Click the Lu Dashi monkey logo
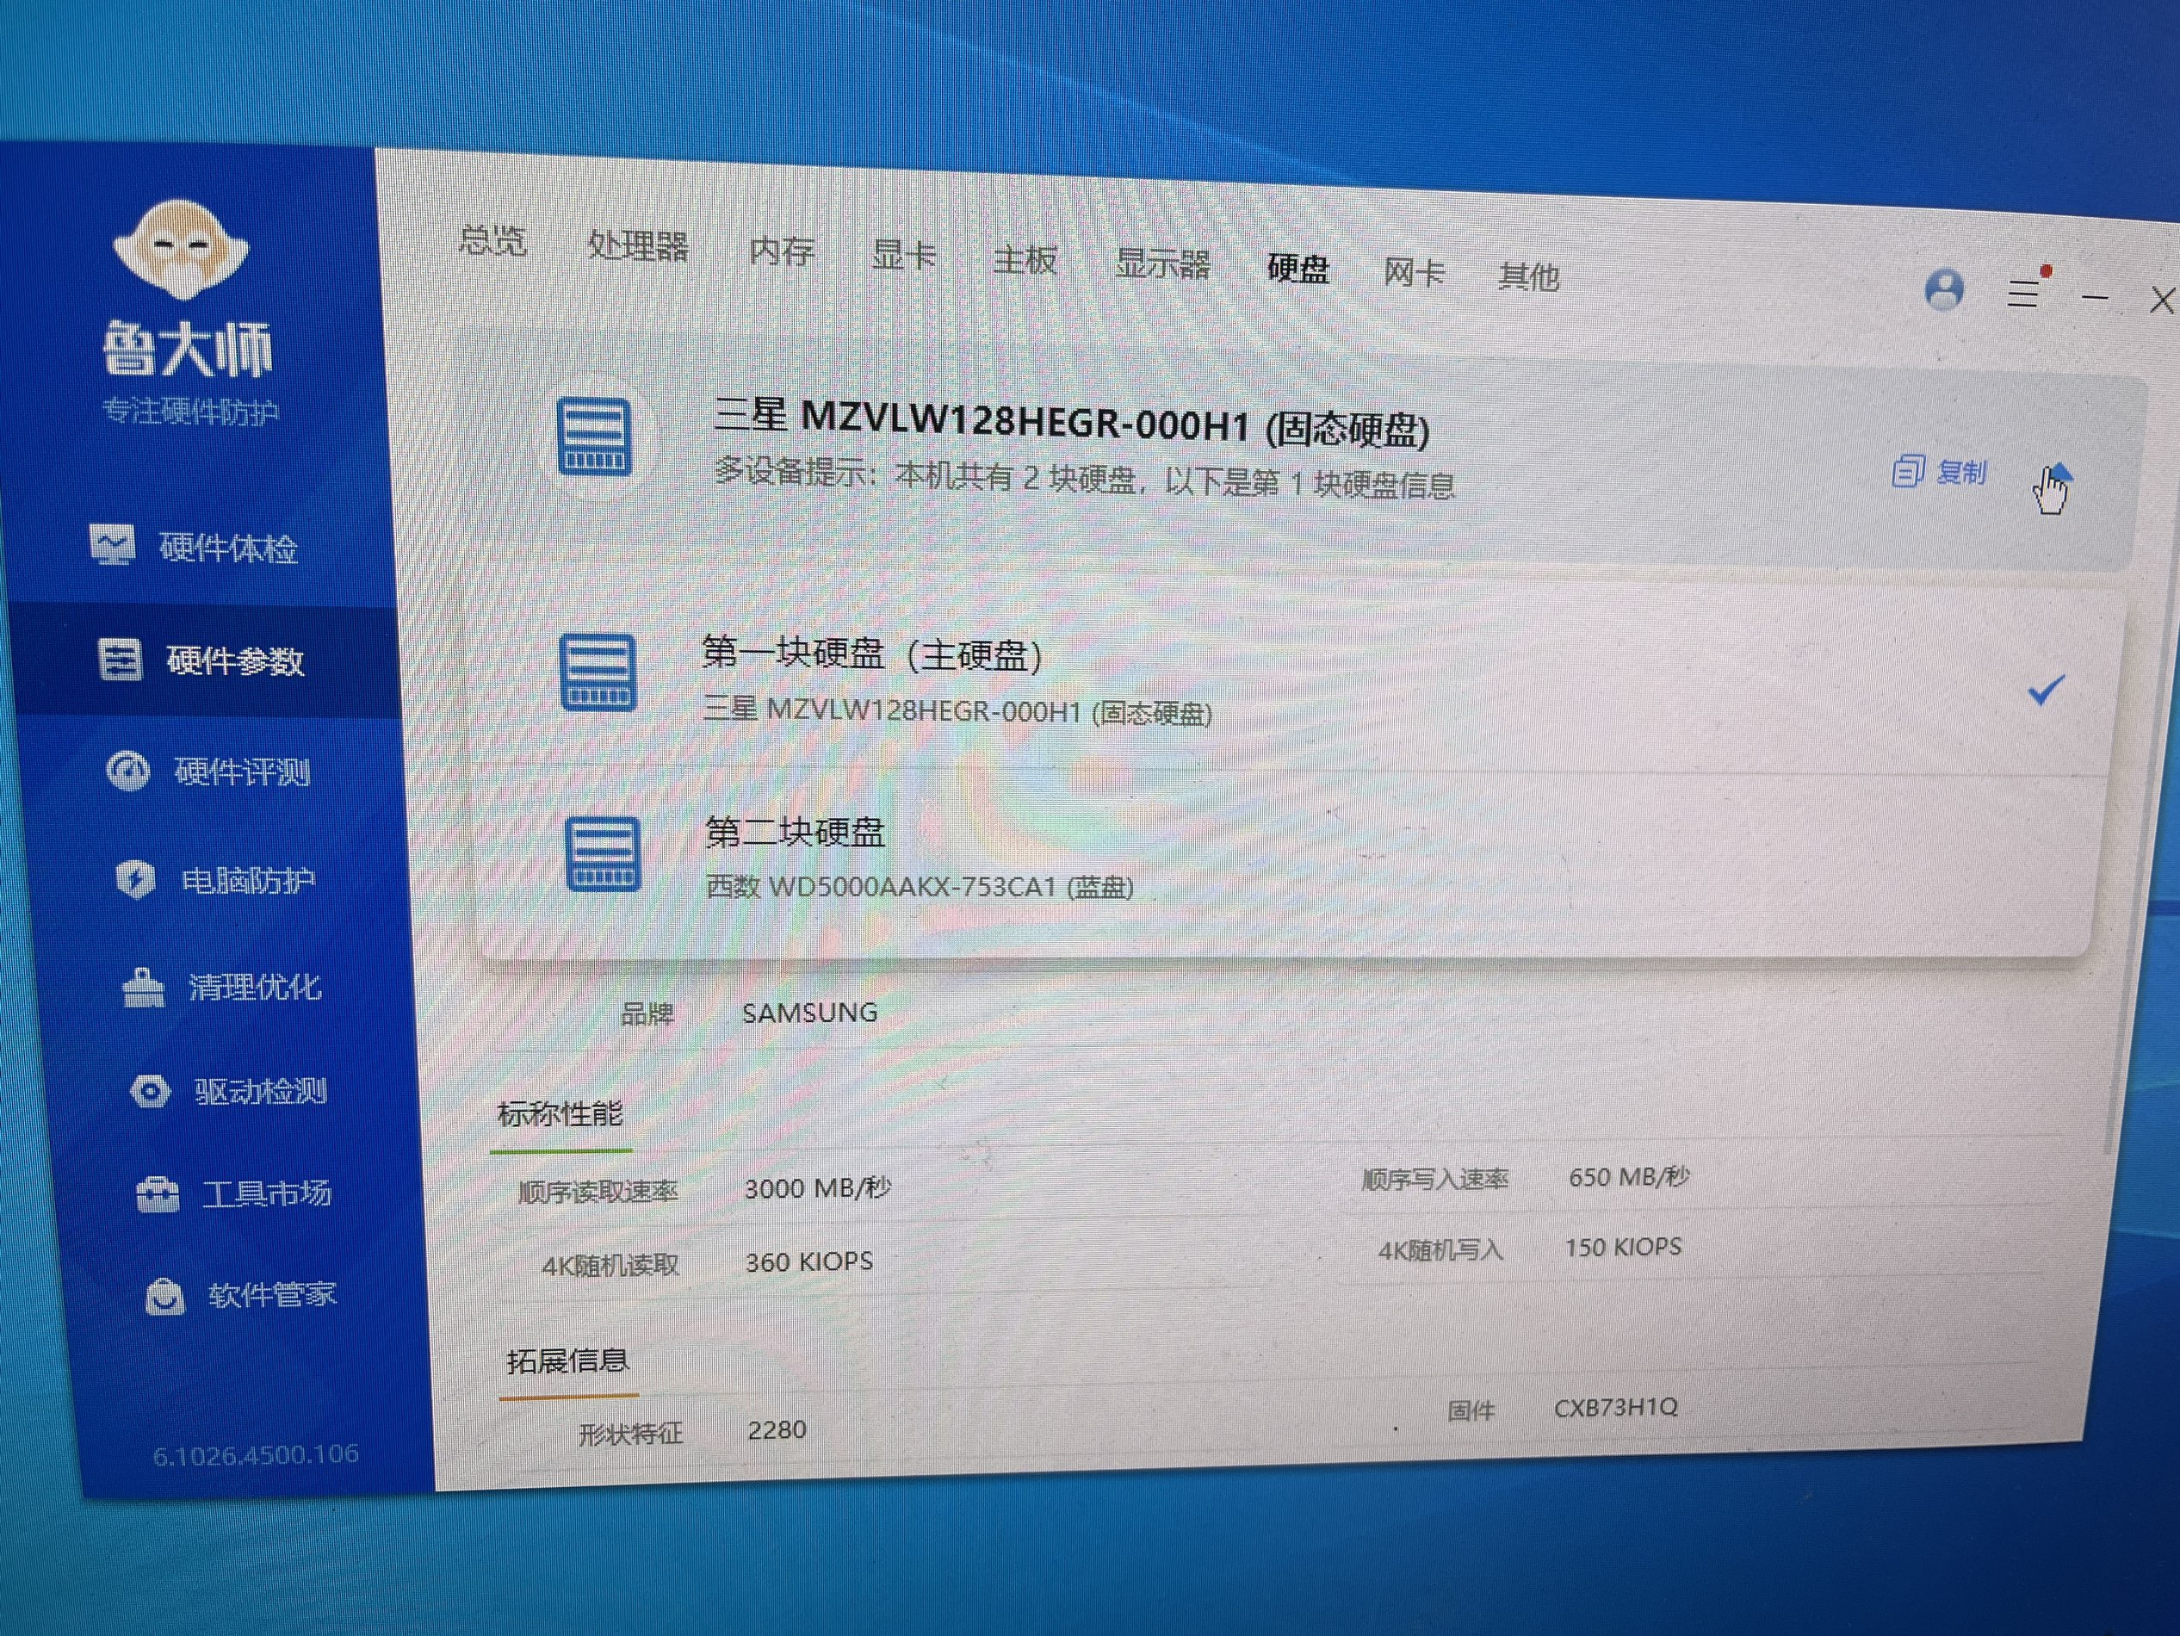This screenshot has height=1636, width=2180. 180,248
